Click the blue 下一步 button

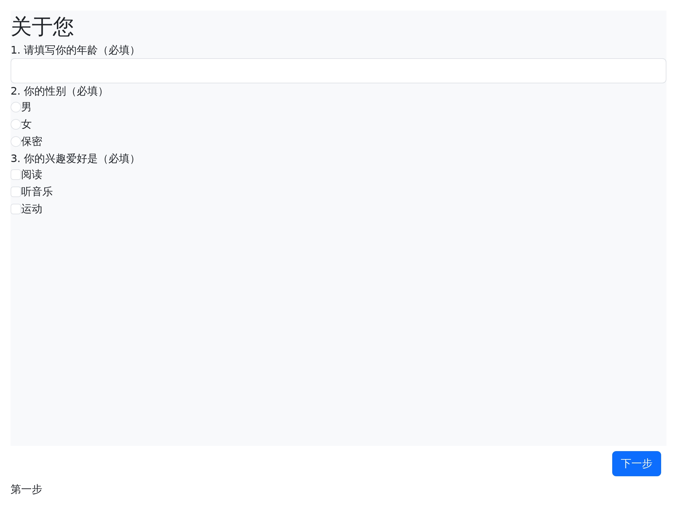pyautogui.click(x=636, y=464)
